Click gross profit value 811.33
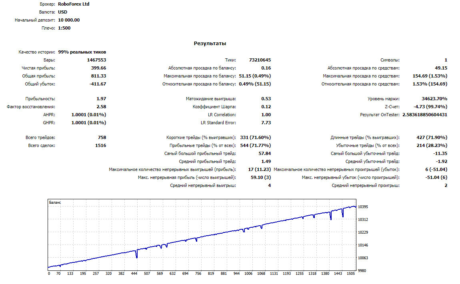The width and height of the screenshot is (460, 284). click(98, 76)
